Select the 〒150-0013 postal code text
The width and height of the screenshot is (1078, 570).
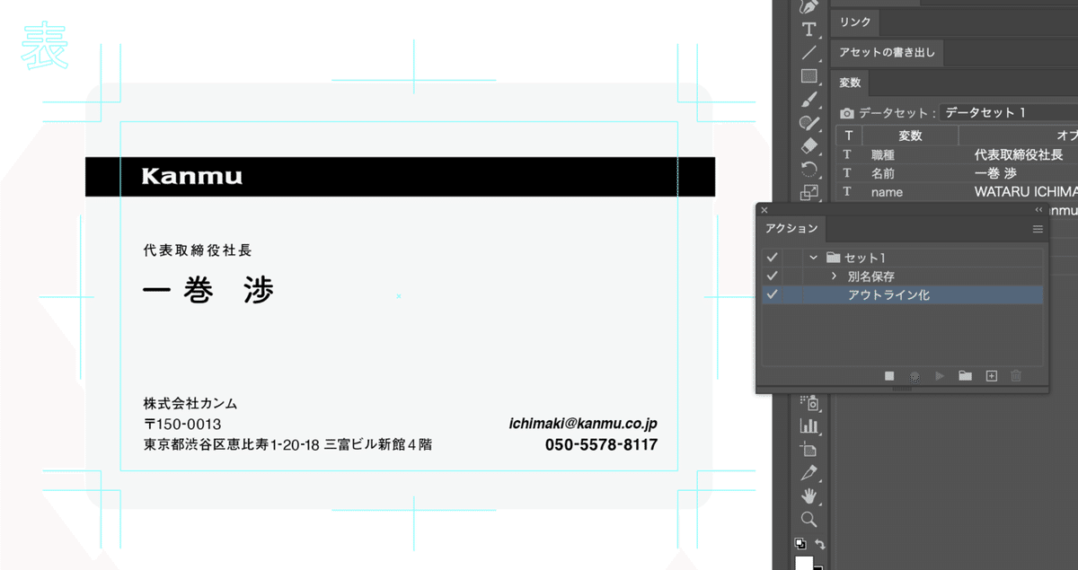[182, 424]
